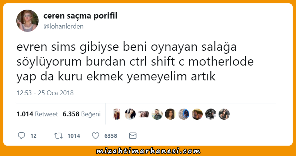Click the first liker avatar
Viewport: 296px width, 156px height.
click(x=117, y=114)
